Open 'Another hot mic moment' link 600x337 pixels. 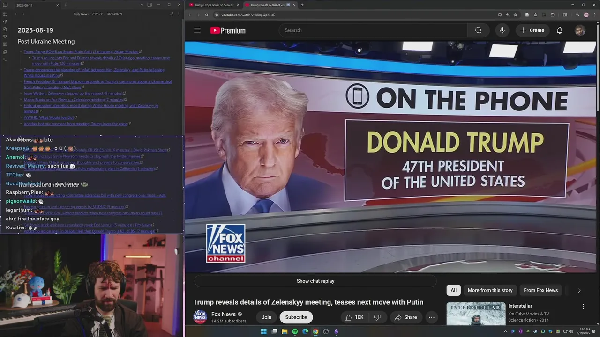coord(77,124)
